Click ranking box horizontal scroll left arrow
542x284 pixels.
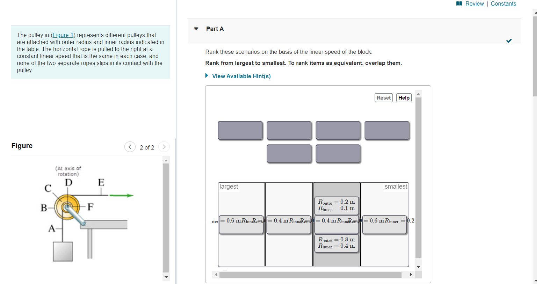pyautogui.click(x=216, y=275)
